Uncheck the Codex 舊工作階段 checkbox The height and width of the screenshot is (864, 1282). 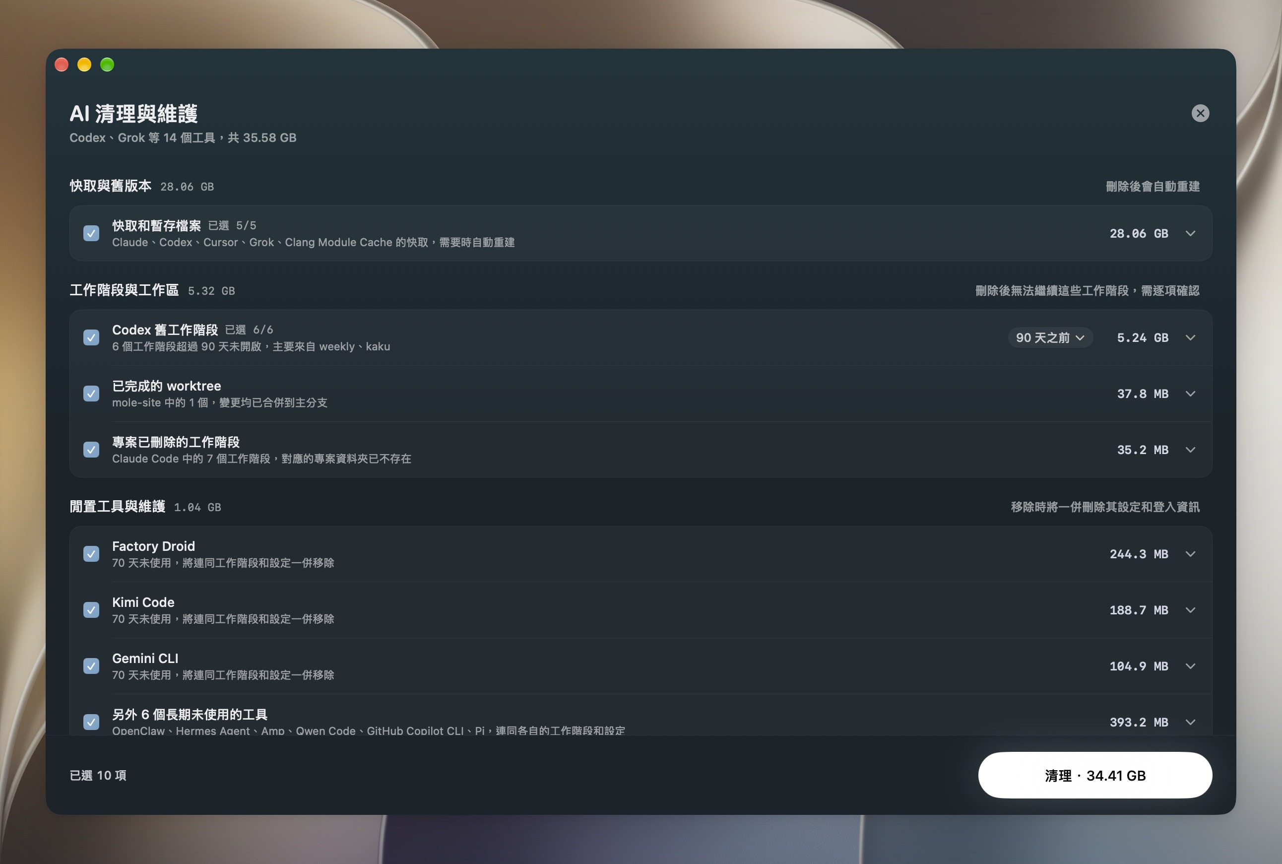coord(91,337)
